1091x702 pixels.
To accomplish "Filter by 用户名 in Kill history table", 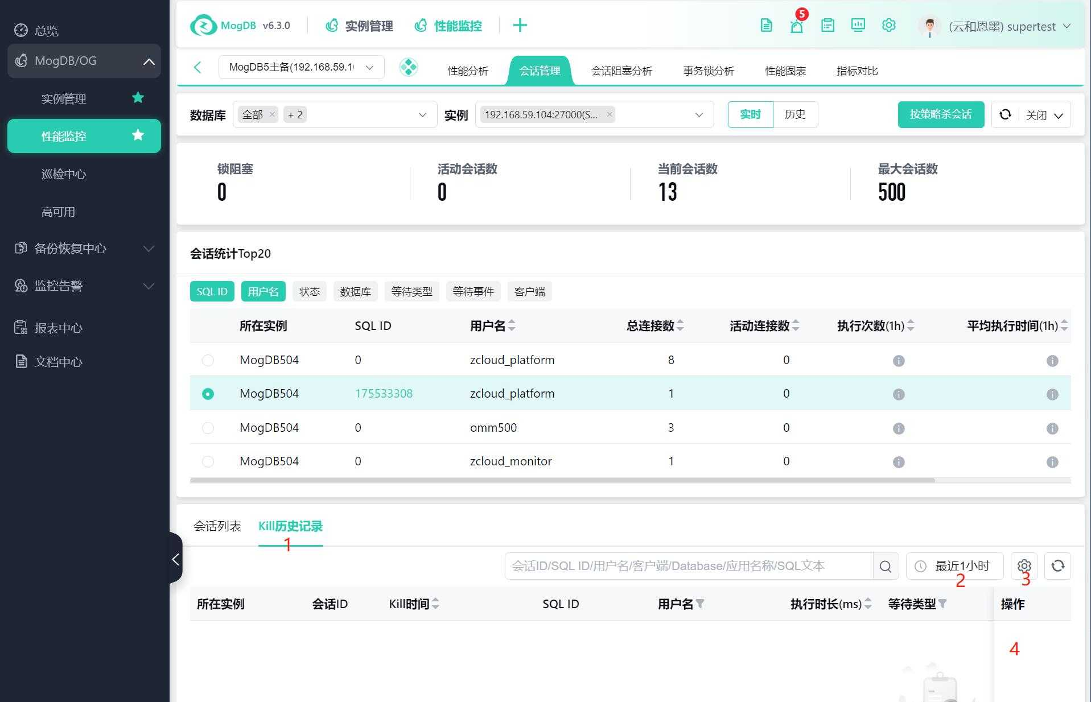I will (700, 604).
